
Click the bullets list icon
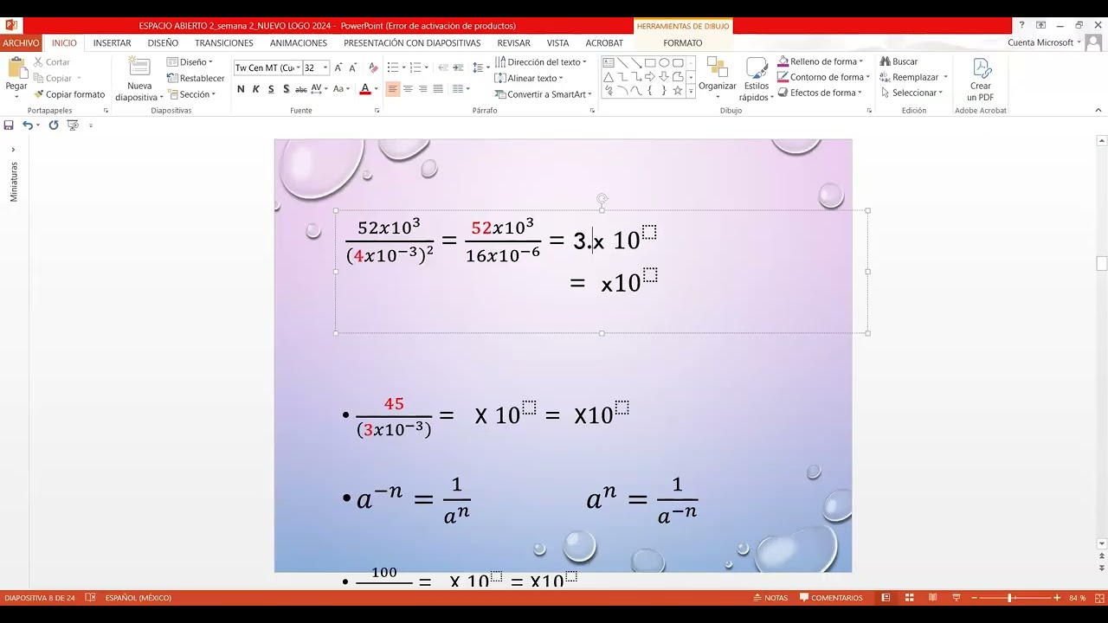pyautogui.click(x=393, y=67)
